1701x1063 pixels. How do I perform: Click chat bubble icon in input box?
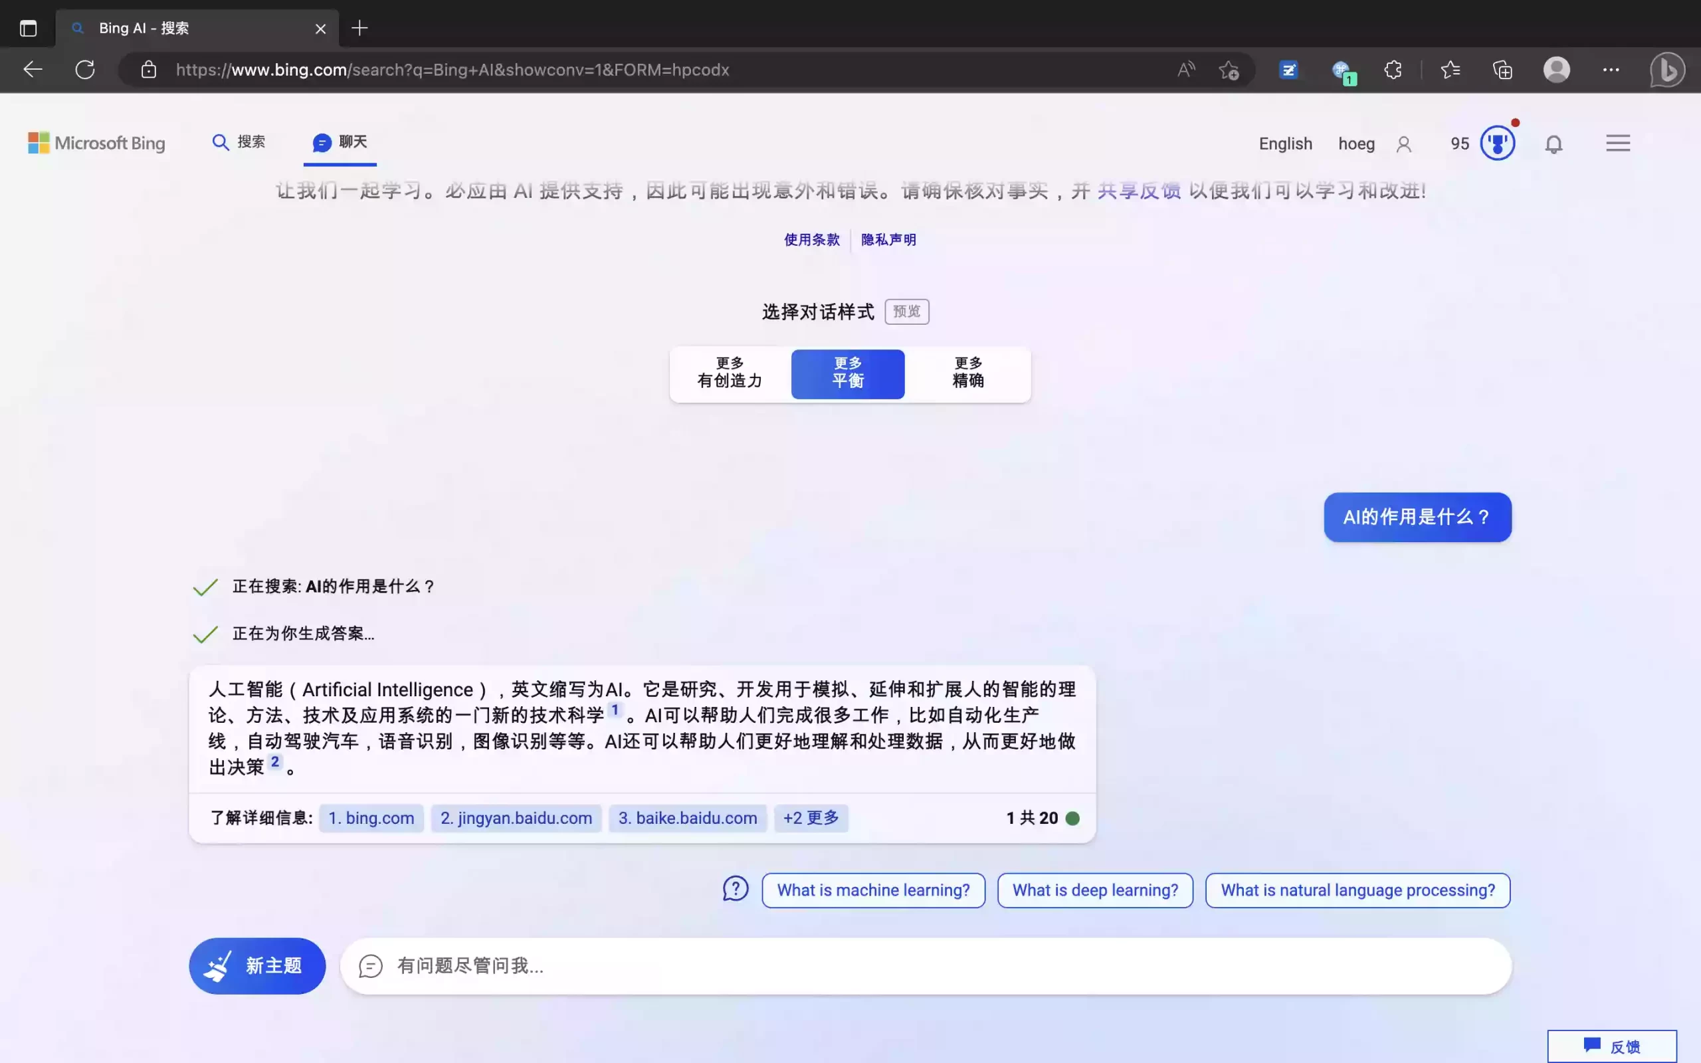point(370,966)
